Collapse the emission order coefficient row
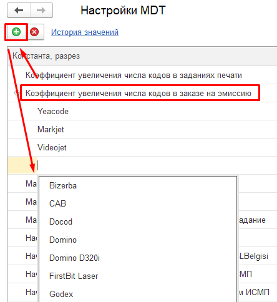This screenshot has width=277, height=302. coord(17,93)
